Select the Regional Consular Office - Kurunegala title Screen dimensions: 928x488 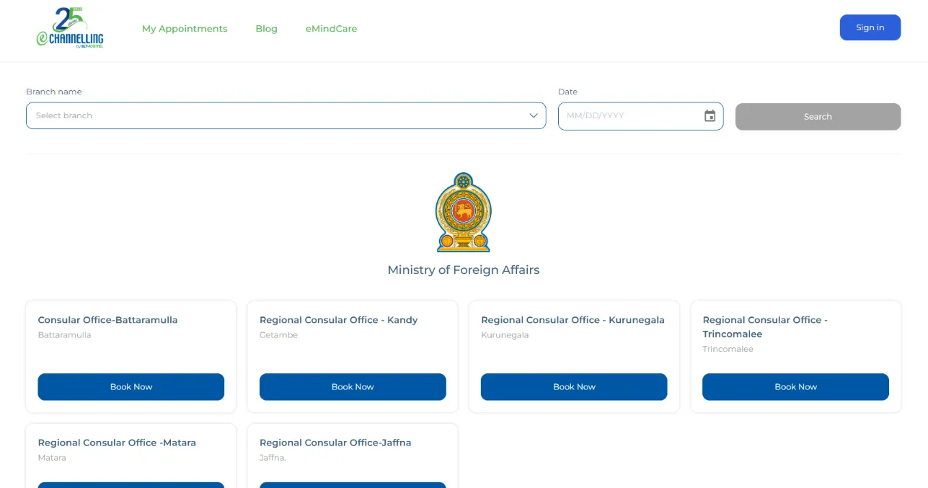click(x=573, y=320)
